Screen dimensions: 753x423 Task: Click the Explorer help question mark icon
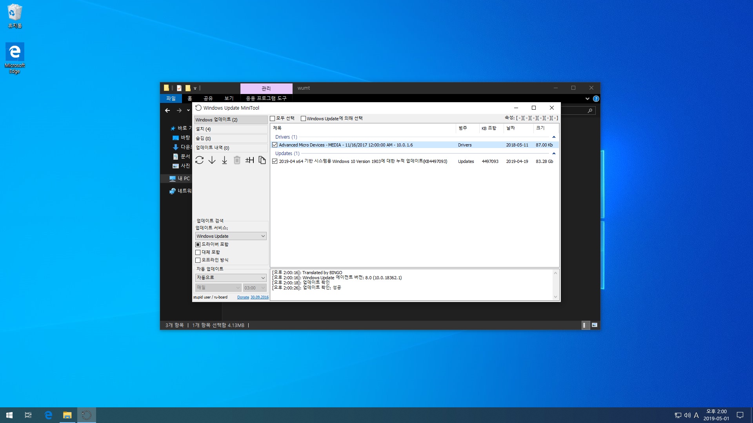(x=596, y=99)
